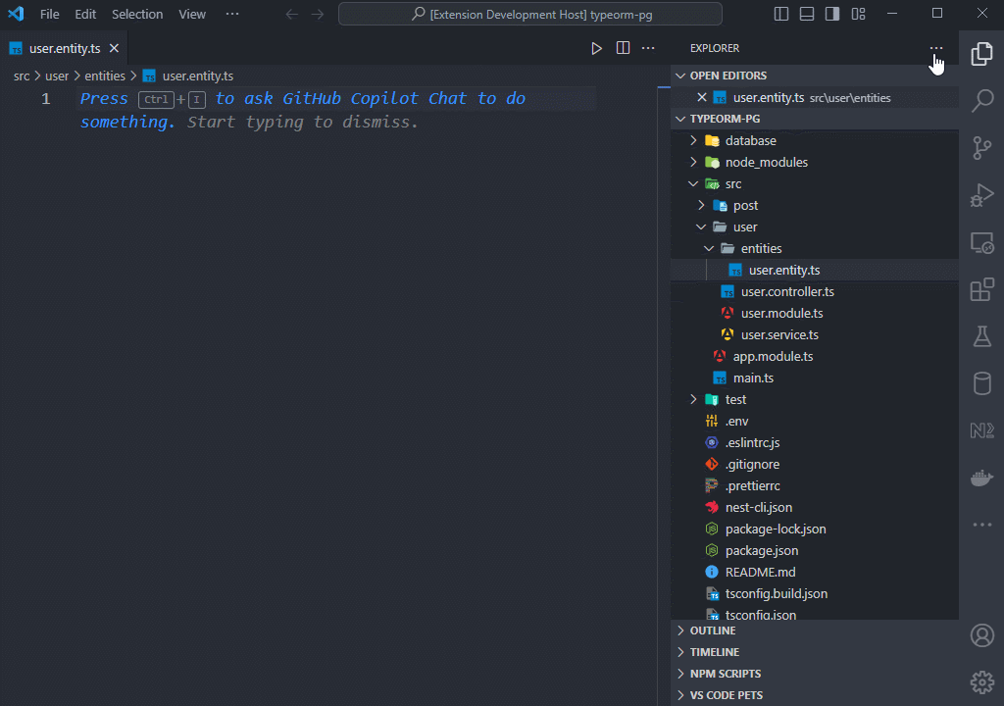
Task: Open nest-cli.json file
Action: (815, 507)
